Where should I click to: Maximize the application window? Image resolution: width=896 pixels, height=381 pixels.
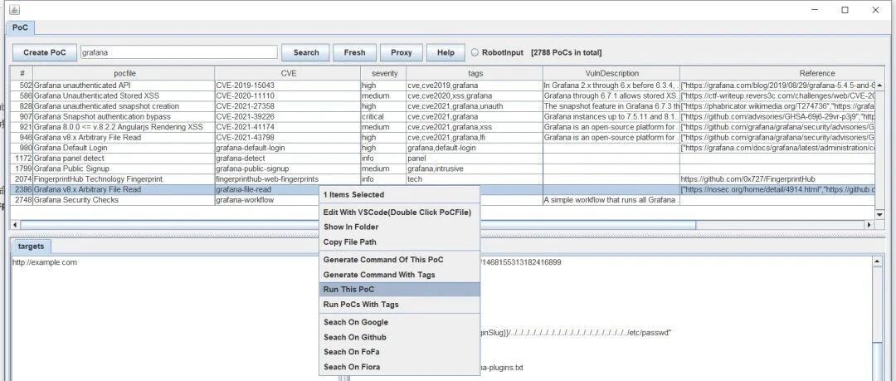(845, 10)
